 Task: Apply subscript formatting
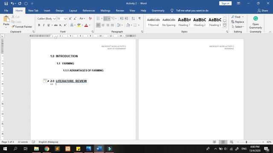point(61,25)
